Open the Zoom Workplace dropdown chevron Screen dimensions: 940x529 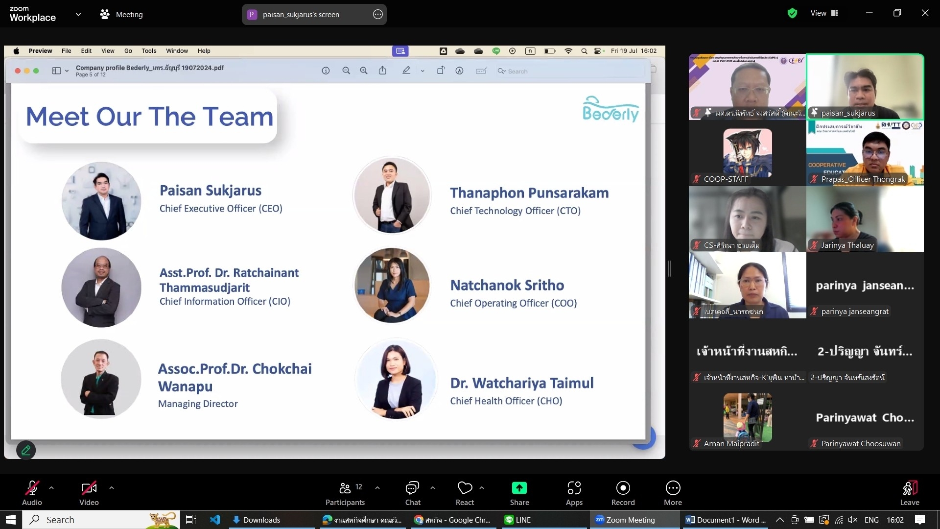(78, 14)
